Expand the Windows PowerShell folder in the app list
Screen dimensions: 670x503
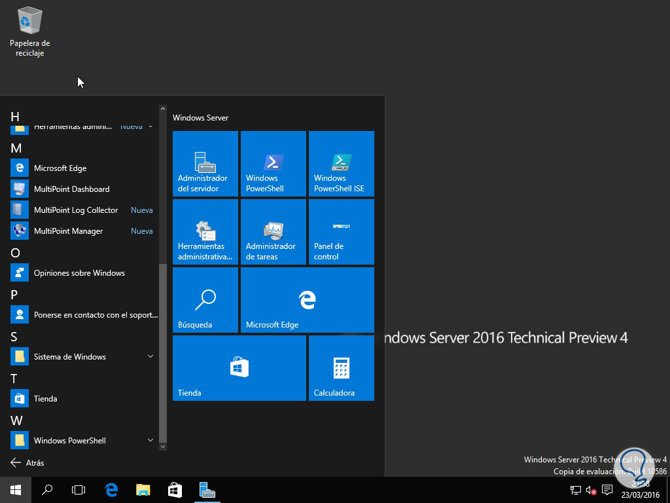pyautogui.click(x=150, y=441)
